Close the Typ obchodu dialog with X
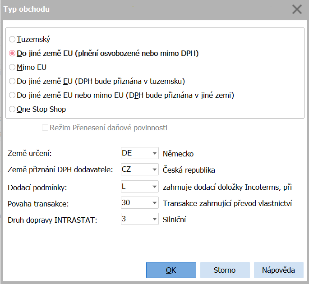Image resolution: width=309 pixels, height=284 pixels. coord(297,9)
